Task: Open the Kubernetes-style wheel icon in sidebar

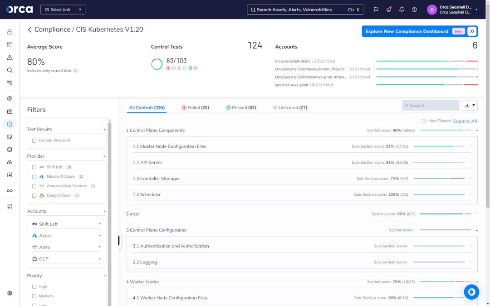Action: tap(10, 98)
